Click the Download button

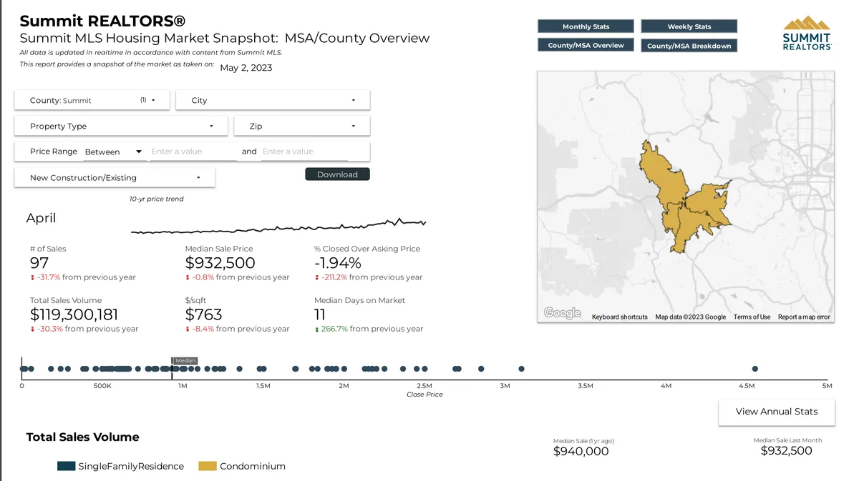(x=337, y=174)
